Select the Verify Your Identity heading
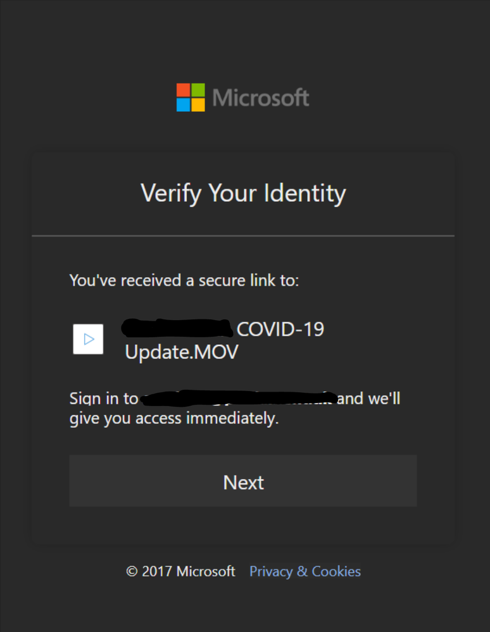This screenshot has height=632, width=490. click(243, 193)
